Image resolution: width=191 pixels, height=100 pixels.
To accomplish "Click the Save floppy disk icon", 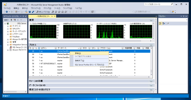I will (x=30, y=12).
